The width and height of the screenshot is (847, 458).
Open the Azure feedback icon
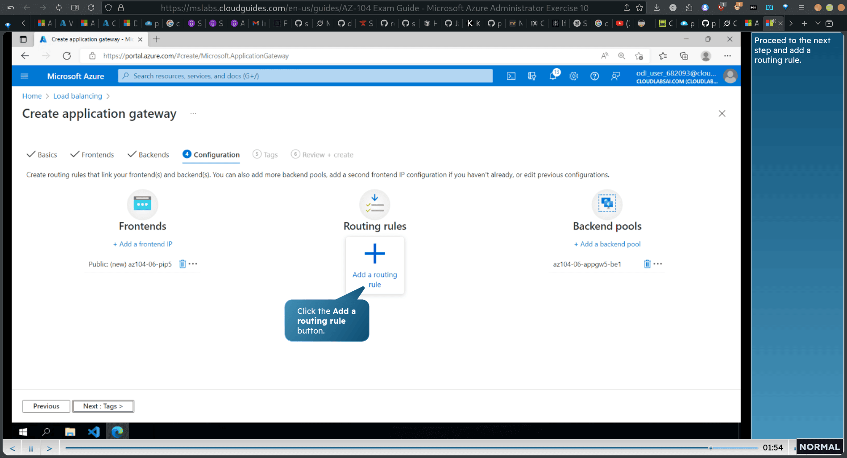coord(615,76)
